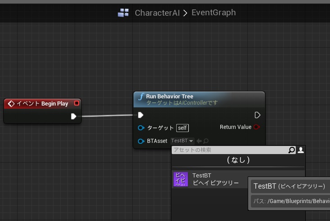The width and height of the screenshot is (330, 221).
Task: Click the Return Value output pin
Action: [257, 127]
